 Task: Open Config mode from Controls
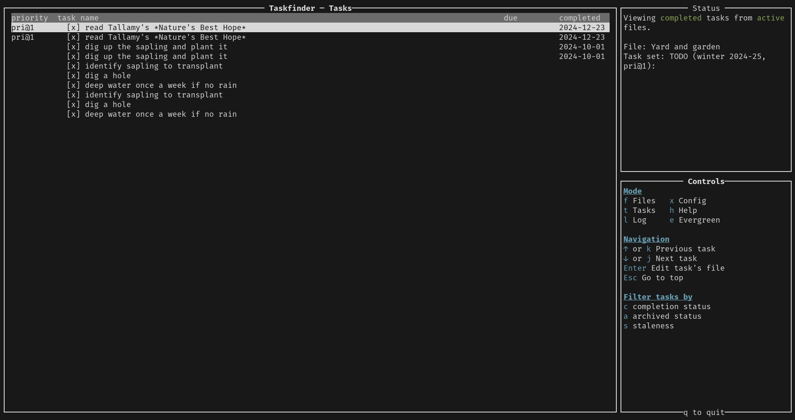click(688, 201)
